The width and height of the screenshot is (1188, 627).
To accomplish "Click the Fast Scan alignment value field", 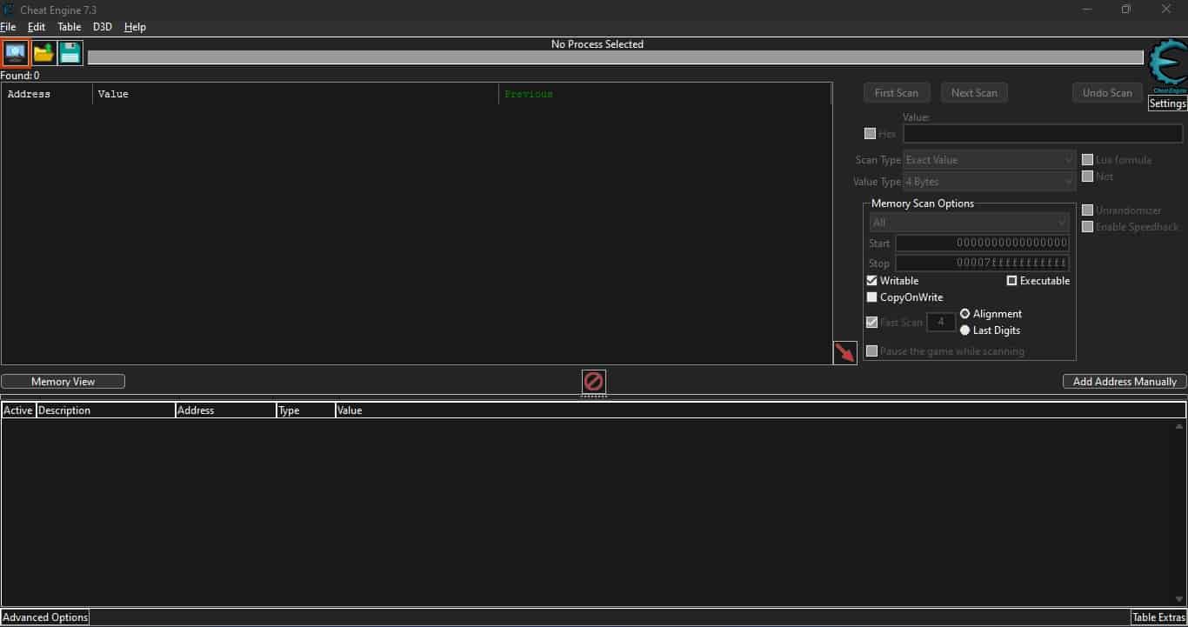I will pos(941,323).
